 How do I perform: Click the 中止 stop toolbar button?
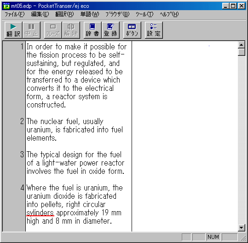tap(31, 30)
